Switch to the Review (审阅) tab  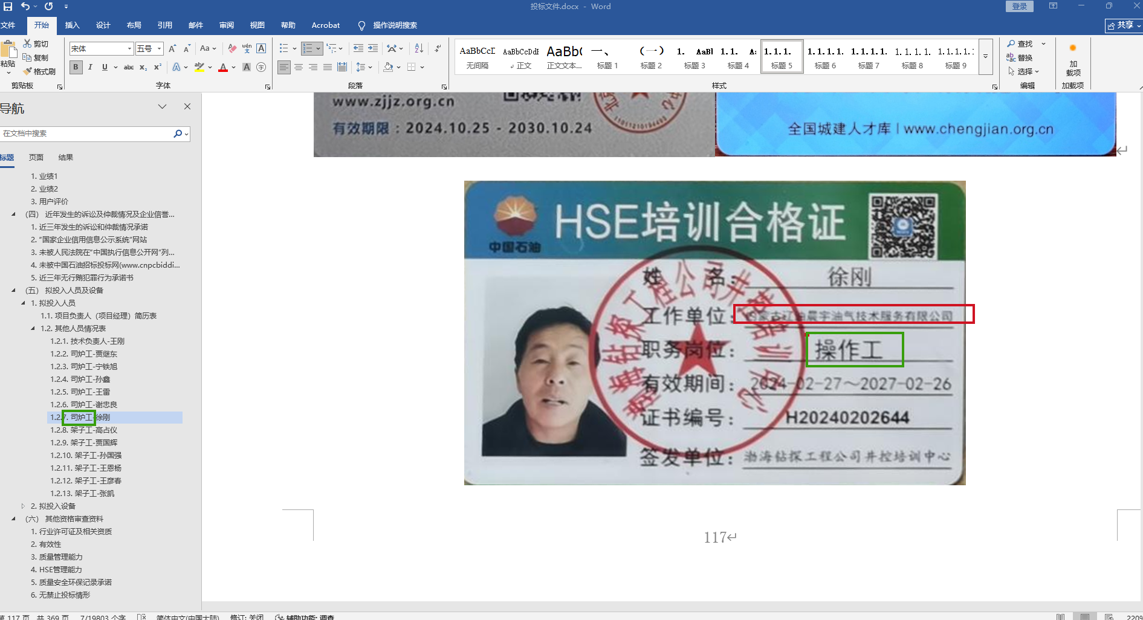click(x=227, y=25)
